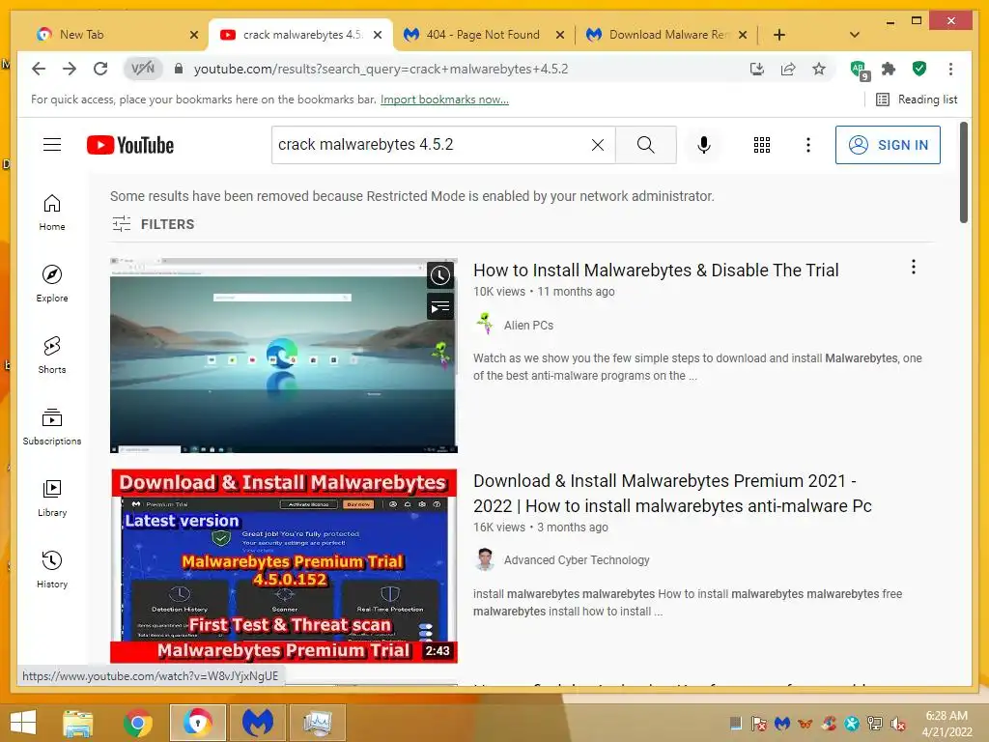Open the Malwarebytes Premium Trial thumbnail
The width and height of the screenshot is (989, 742).
point(284,566)
